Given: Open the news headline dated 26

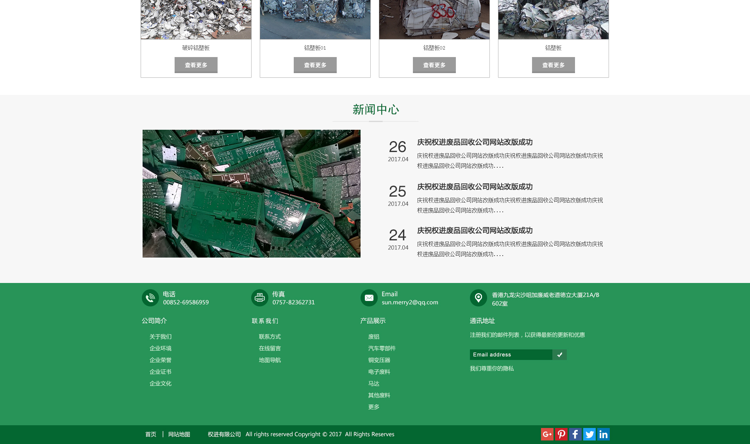Looking at the screenshot, I should (475, 142).
